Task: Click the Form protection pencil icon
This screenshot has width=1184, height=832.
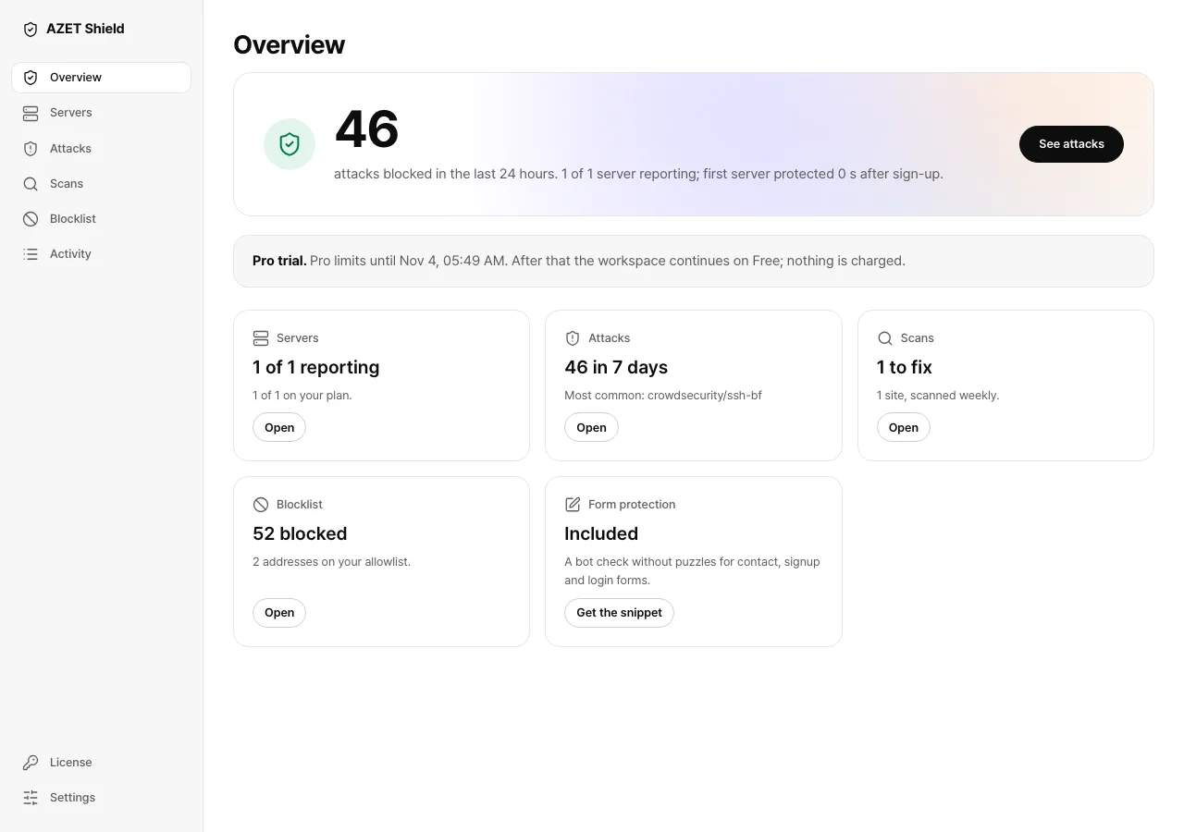Action: (573, 505)
